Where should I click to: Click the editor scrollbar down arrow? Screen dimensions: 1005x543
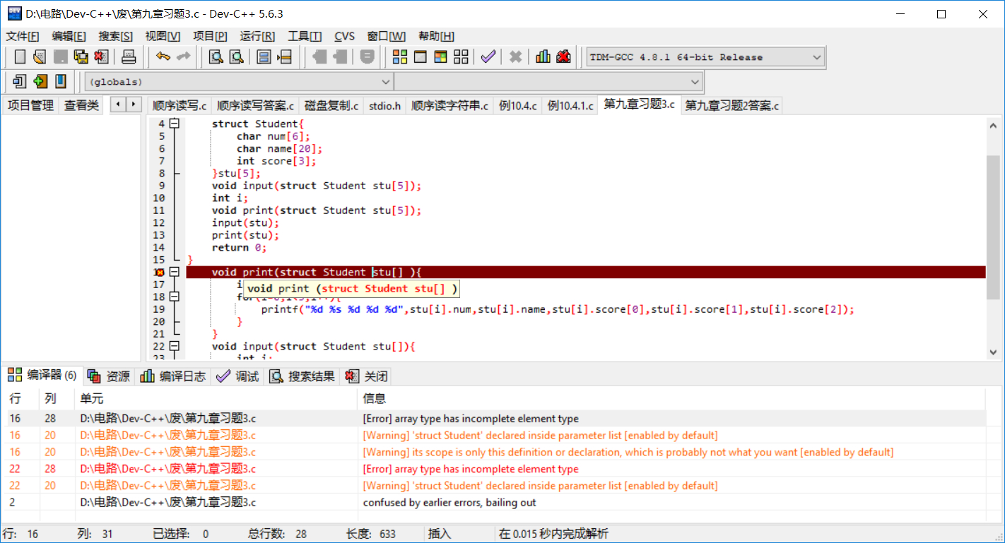point(993,351)
